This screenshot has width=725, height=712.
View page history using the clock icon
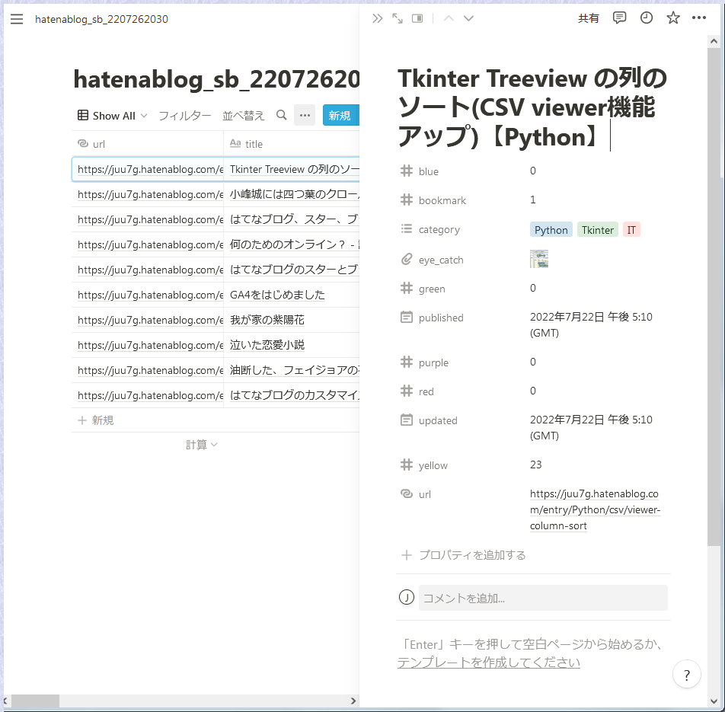coord(646,18)
